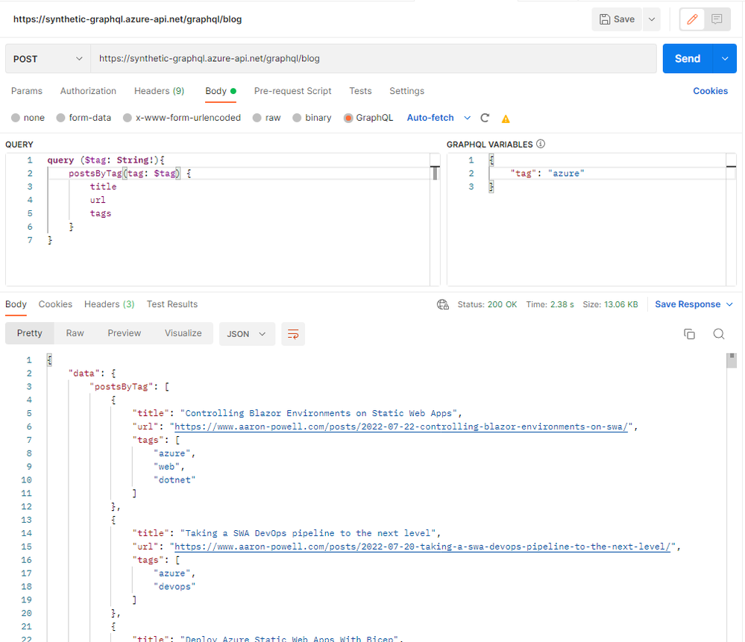Click the network globe icon
The height and width of the screenshot is (642, 745).
pyautogui.click(x=443, y=305)
